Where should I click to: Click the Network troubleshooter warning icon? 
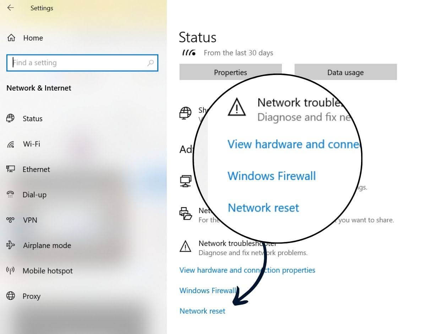coord(185,246)
